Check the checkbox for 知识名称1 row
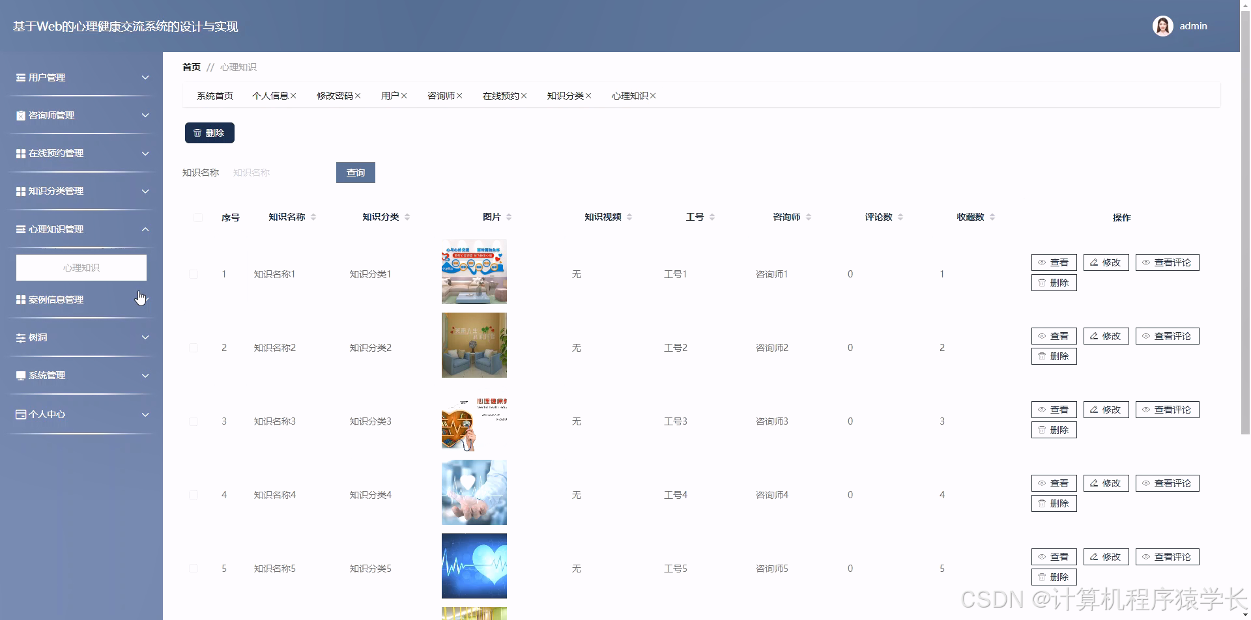 coord(194,274)
